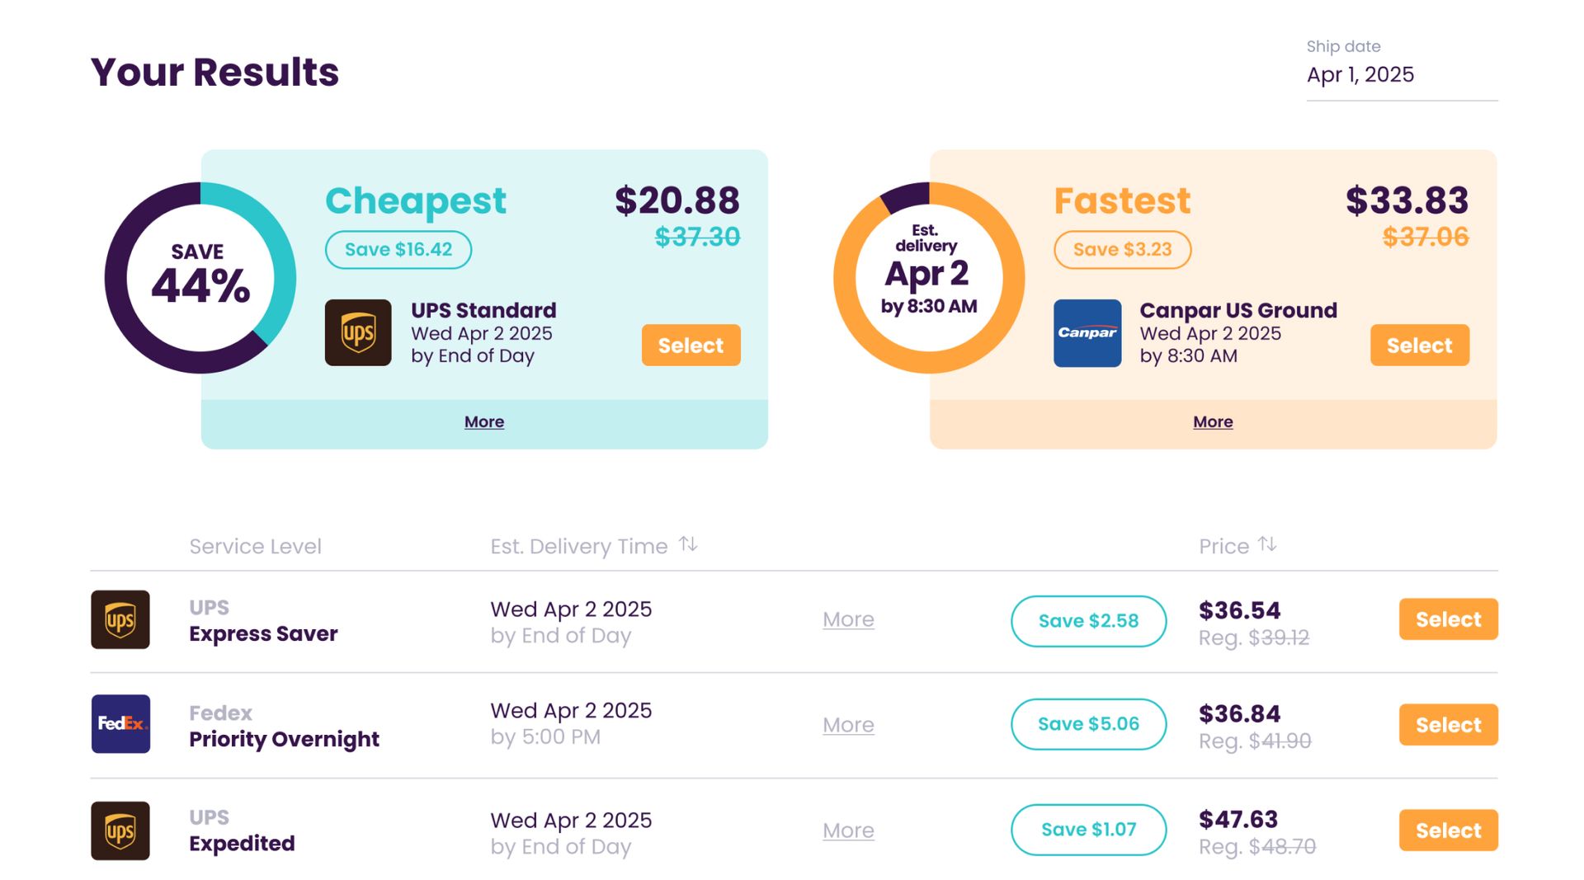Click the UPS Express Saver carrier logo
This screenshot has width=1584, height=880.
pyautogui.click(x=120, y=619)
